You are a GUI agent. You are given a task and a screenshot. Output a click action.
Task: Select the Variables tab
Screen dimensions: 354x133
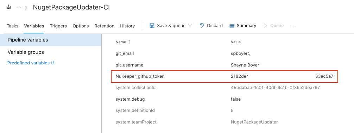click(x=34, y=26)
